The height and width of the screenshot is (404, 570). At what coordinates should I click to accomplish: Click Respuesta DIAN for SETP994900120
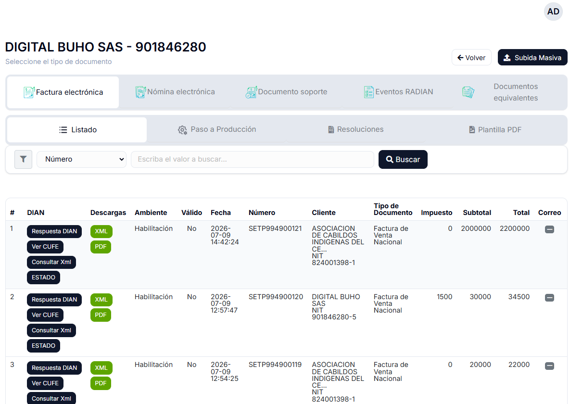point(54,300)
